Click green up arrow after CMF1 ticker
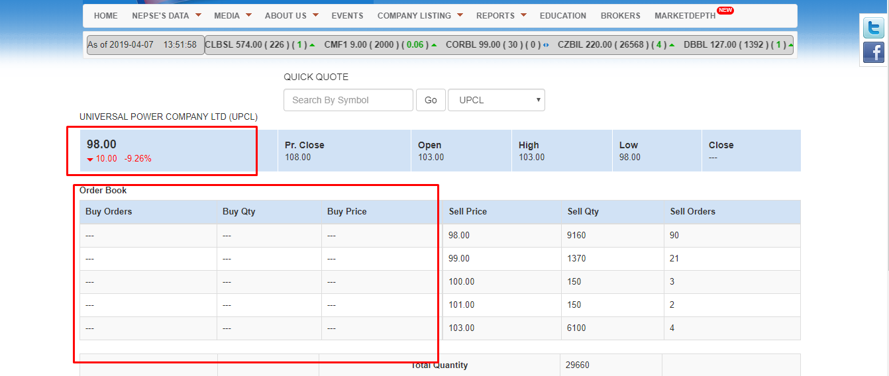The image size is (889, 376). [434, 45]
